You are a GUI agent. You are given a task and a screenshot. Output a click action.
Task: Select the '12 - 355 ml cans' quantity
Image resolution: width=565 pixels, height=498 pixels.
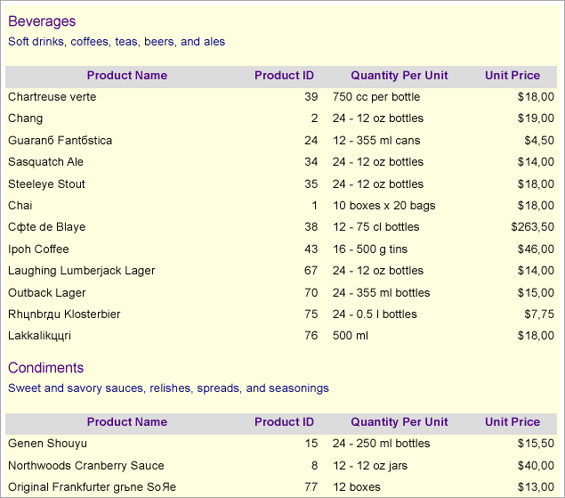point(376,141)
